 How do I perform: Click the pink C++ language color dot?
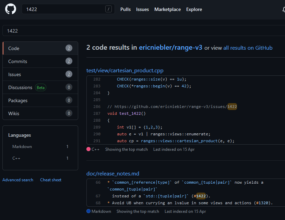click(x=88, y=149)
